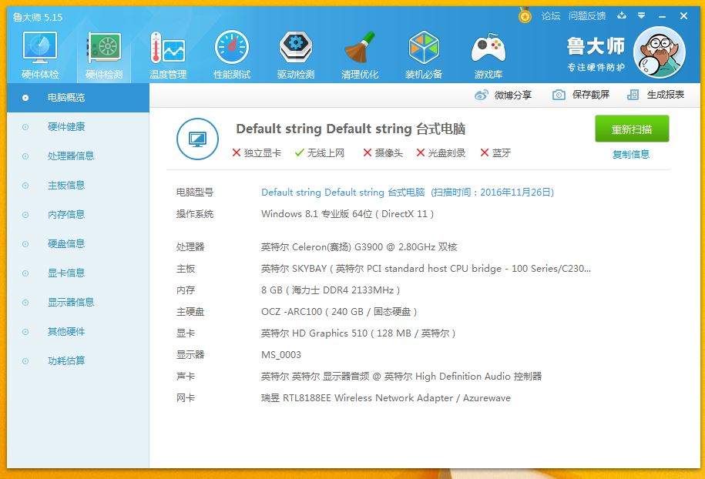The image size is (705, 479).
Task: Open 问题反馈 feedback page
Action: coord(589,15)
